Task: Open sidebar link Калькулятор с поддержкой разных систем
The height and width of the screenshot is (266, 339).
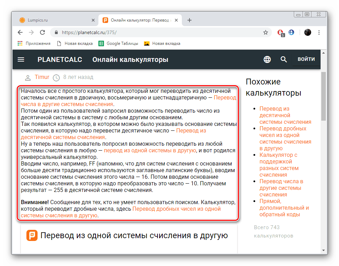Action: point(279,165)
